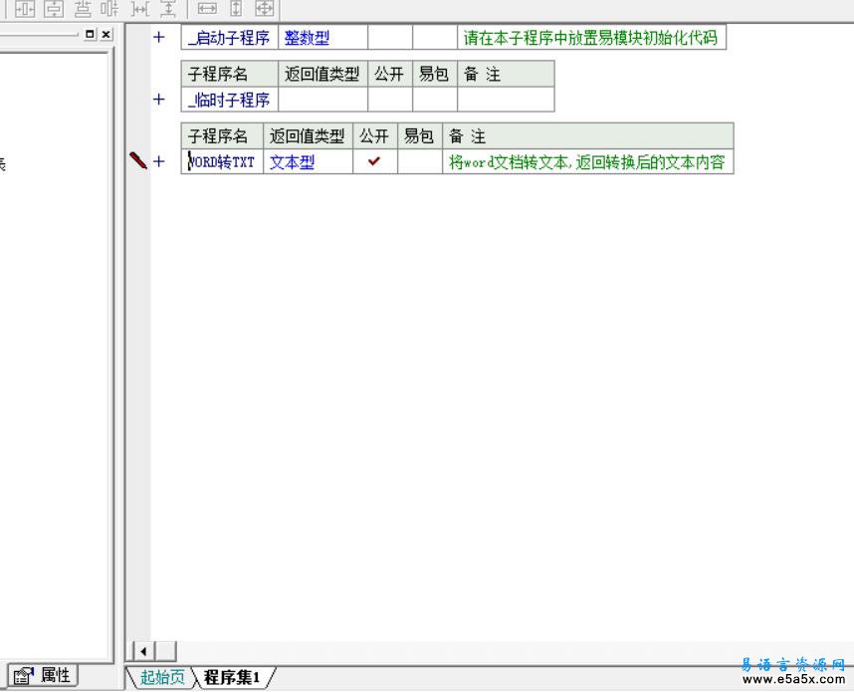Click the 子程序名 header above WORD转TXT
The image size is (854, 692).
pyautogui.click(x=222, y=136)
